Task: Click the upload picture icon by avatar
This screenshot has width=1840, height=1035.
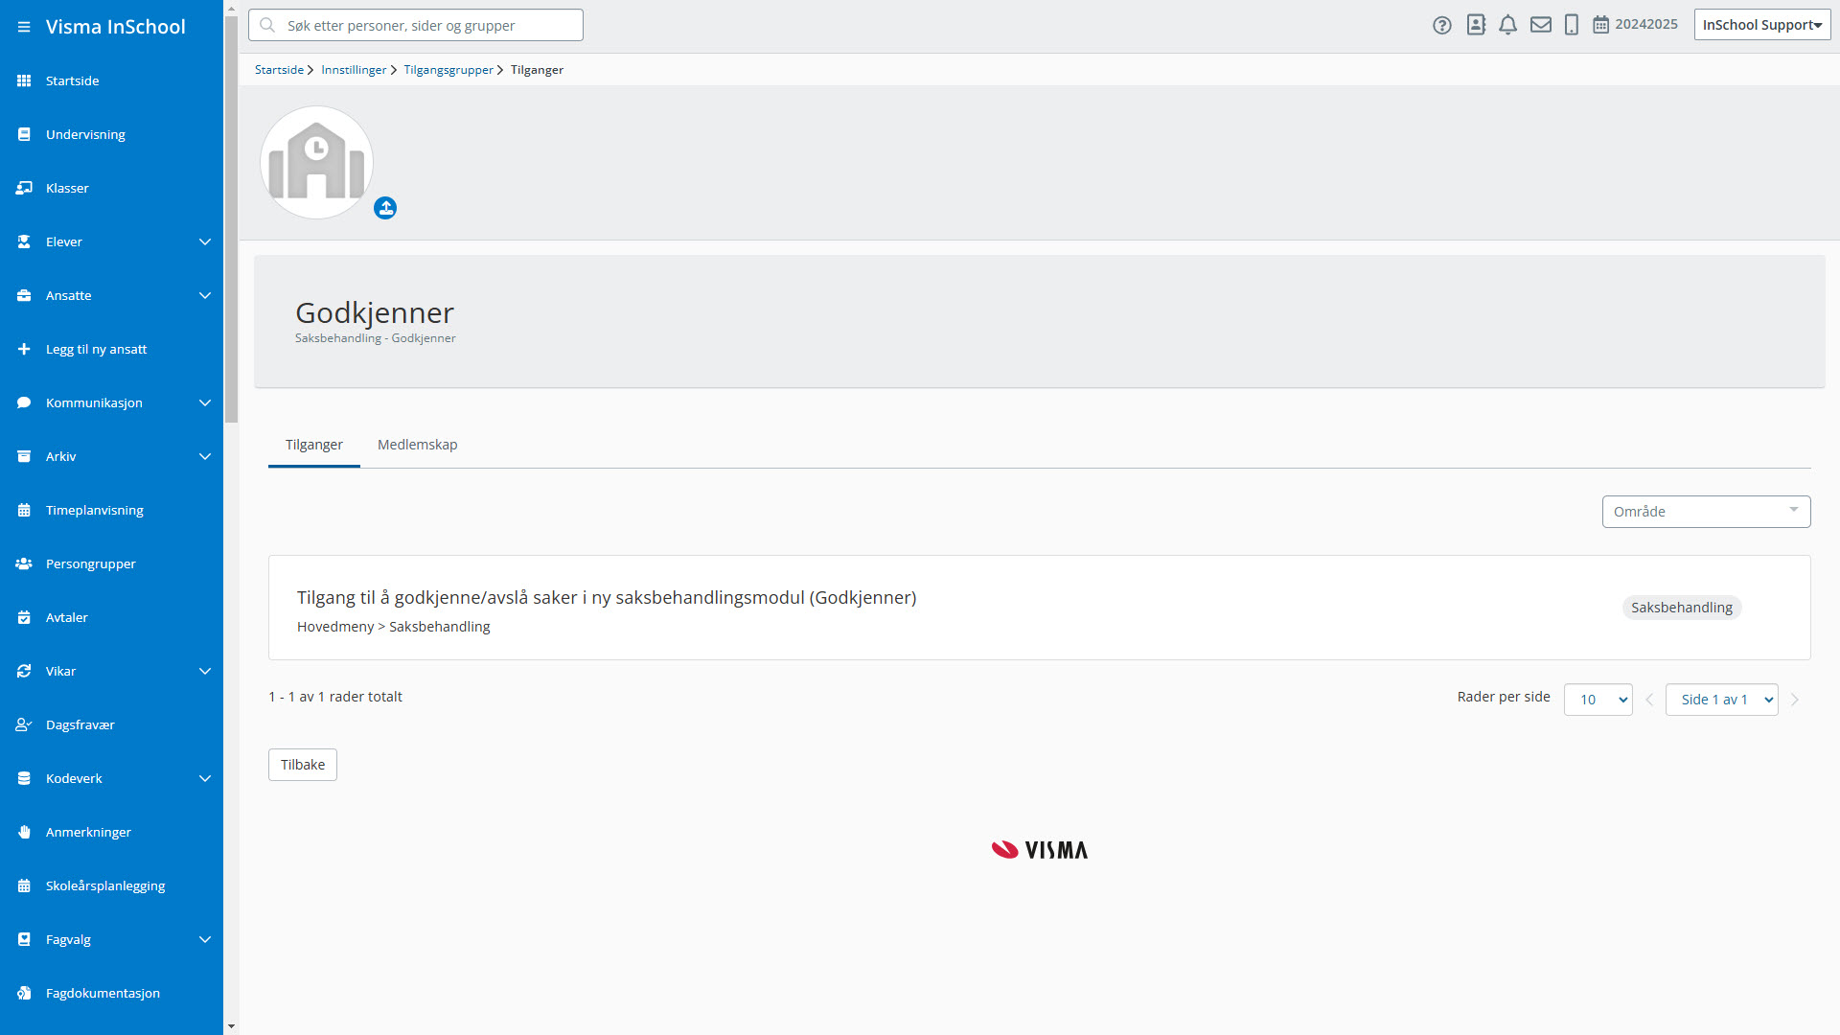Action: [385, 208]
